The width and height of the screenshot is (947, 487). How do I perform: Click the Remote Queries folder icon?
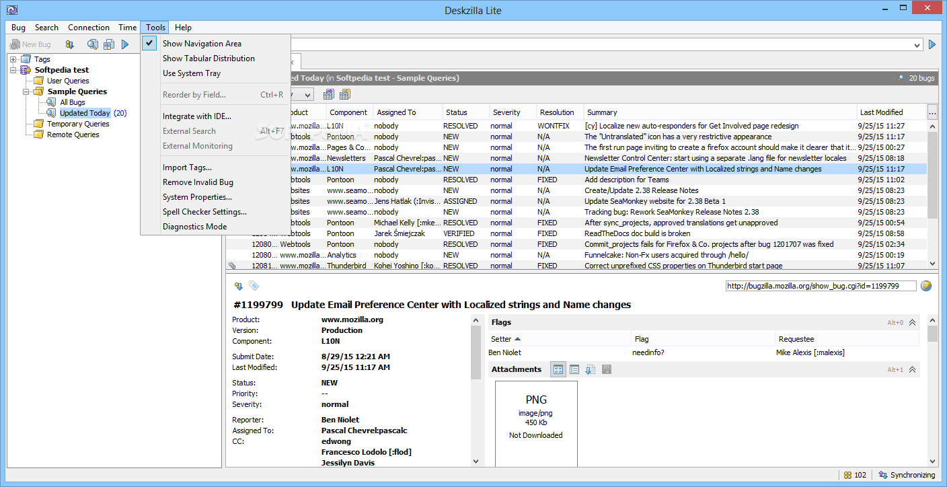coord(38,135)
